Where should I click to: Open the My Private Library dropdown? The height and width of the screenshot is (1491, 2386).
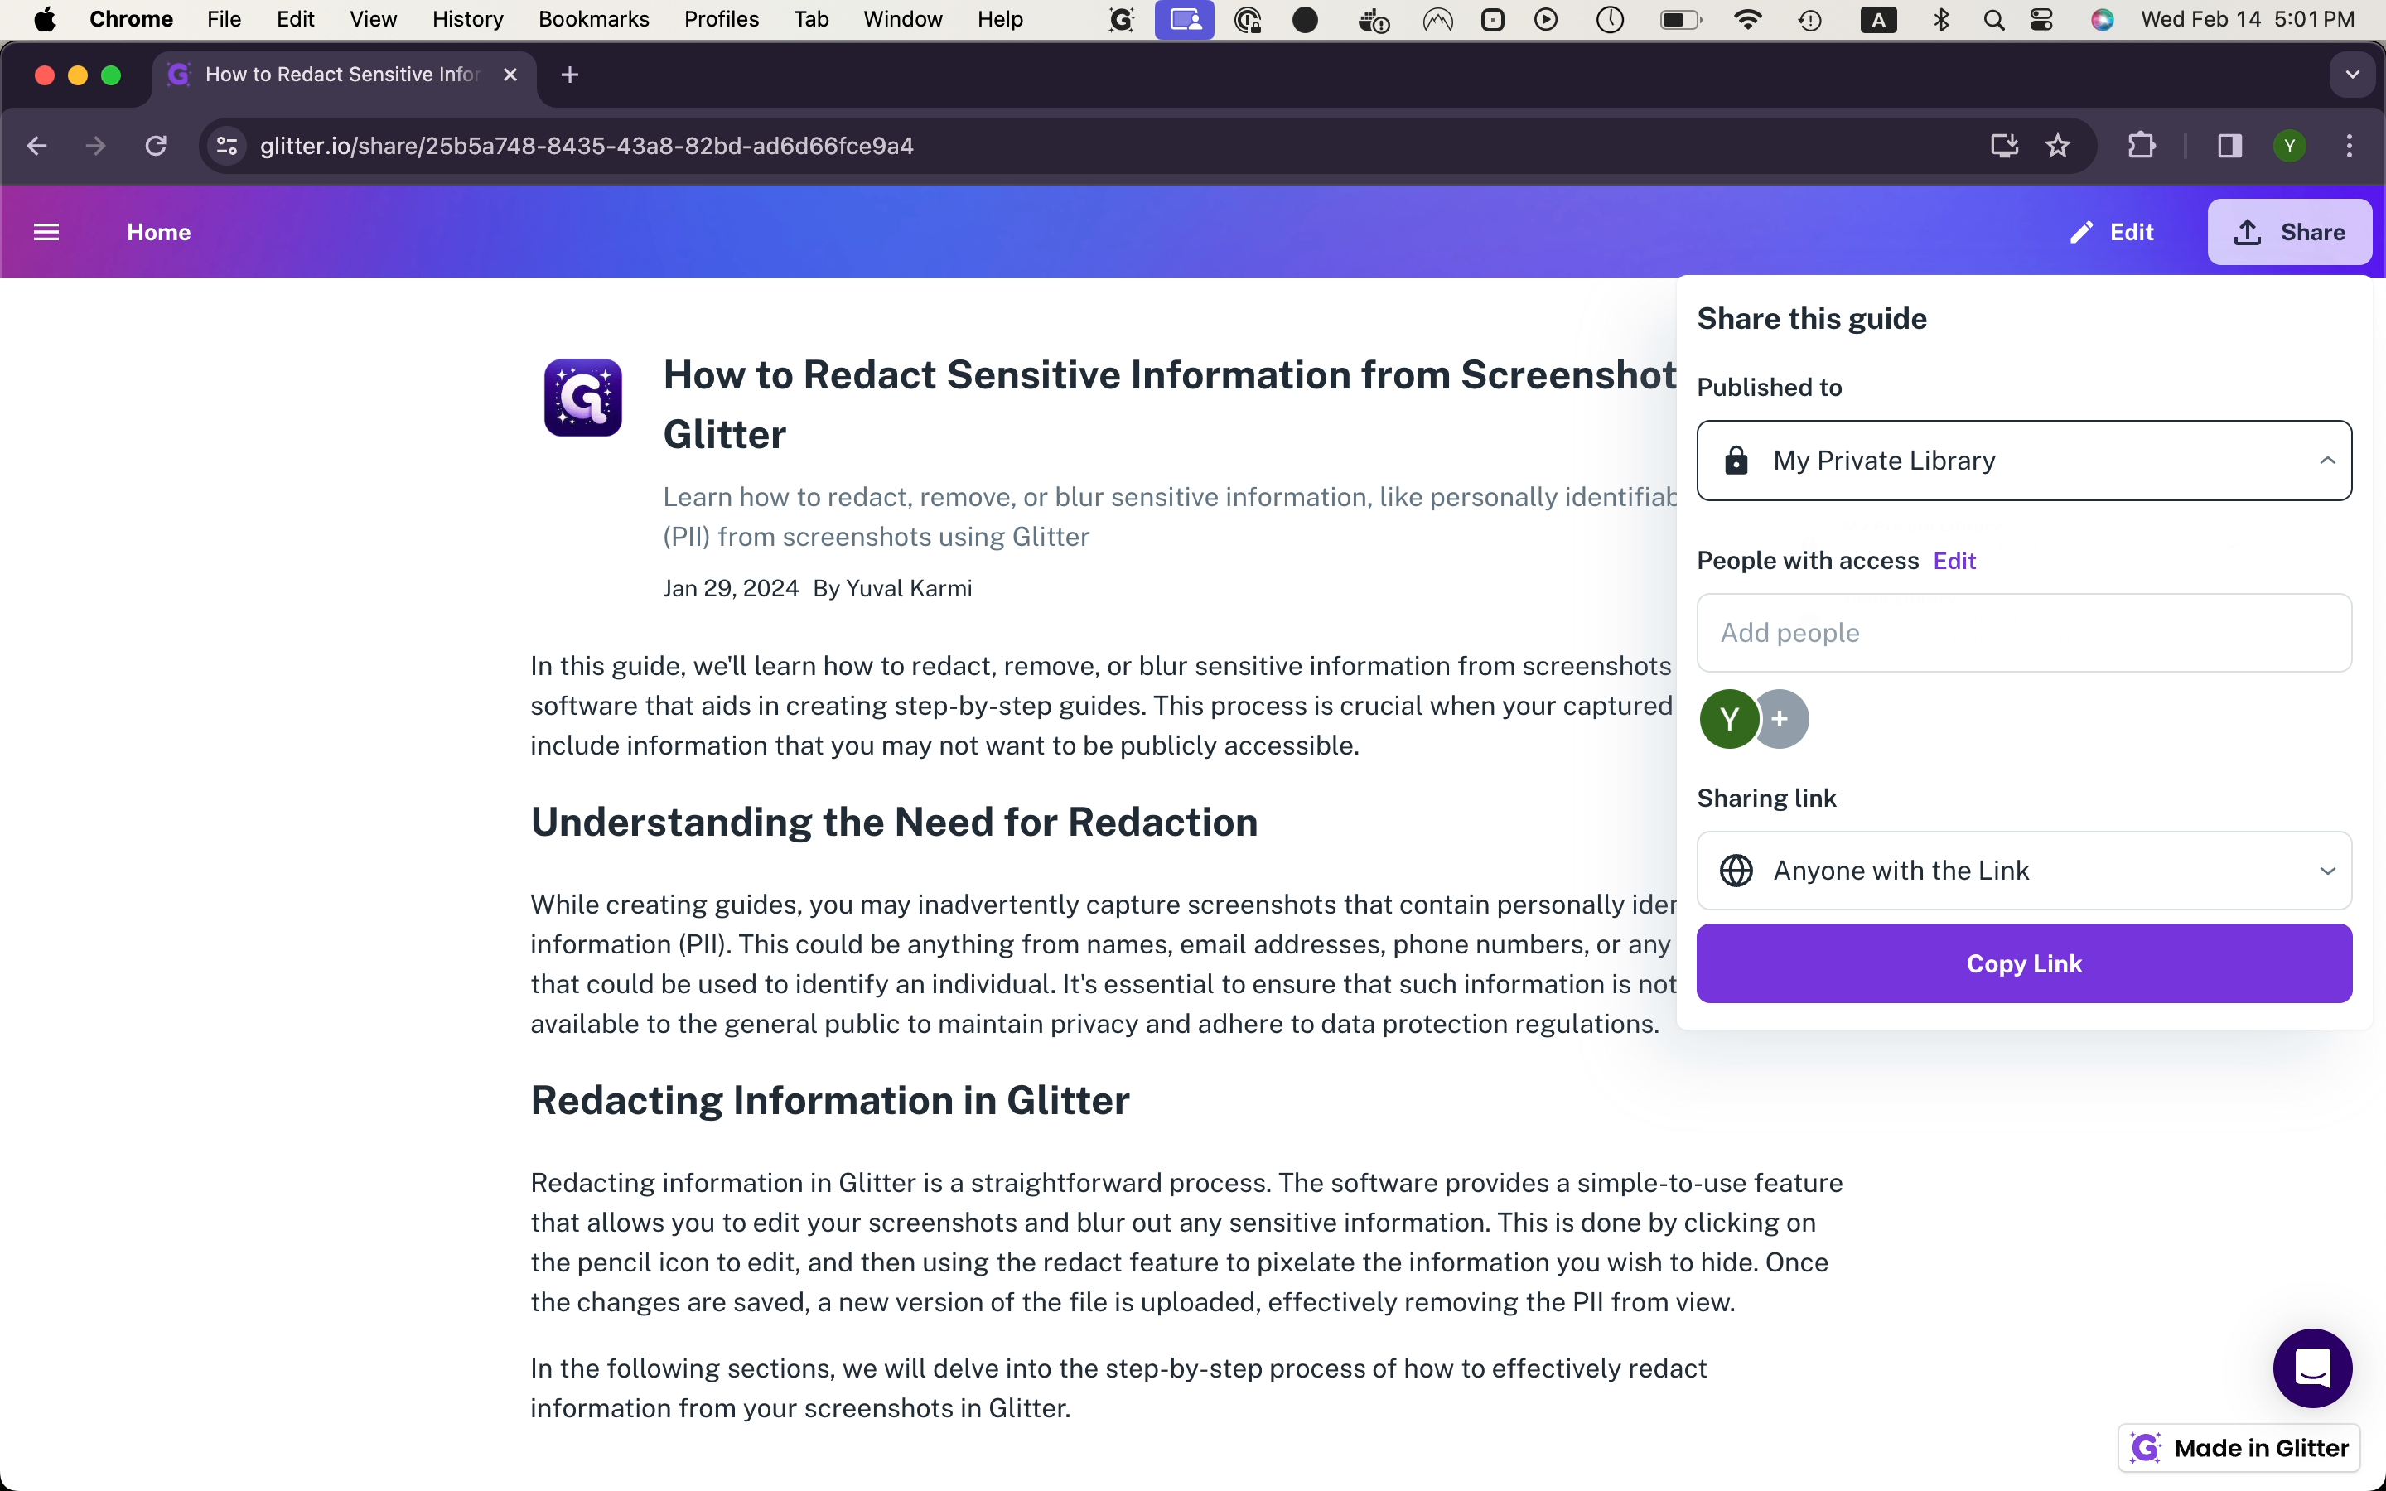coord(2024,461)
